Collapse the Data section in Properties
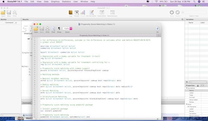The width and height of the screenshot is (208, 121). (187, 104)
